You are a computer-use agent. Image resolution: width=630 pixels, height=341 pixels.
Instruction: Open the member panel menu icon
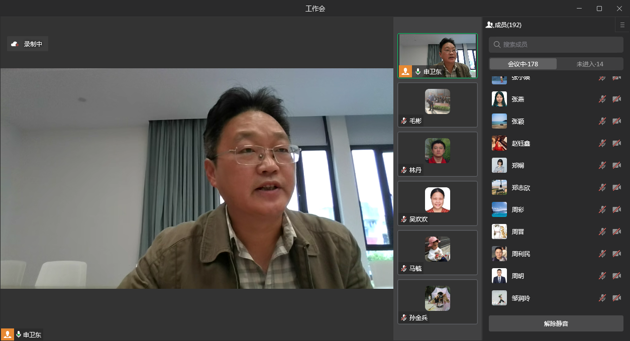(622, 25)
